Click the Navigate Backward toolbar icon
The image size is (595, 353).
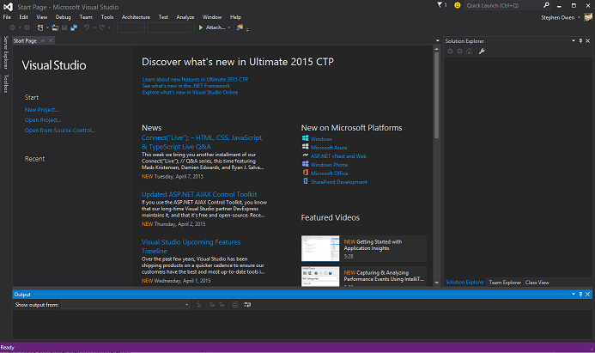tap(12, 27)
